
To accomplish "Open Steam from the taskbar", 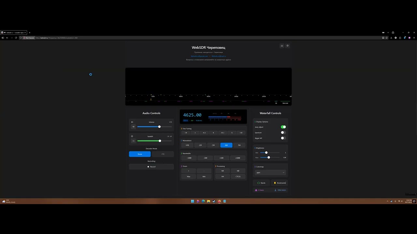I will point(214,201).
